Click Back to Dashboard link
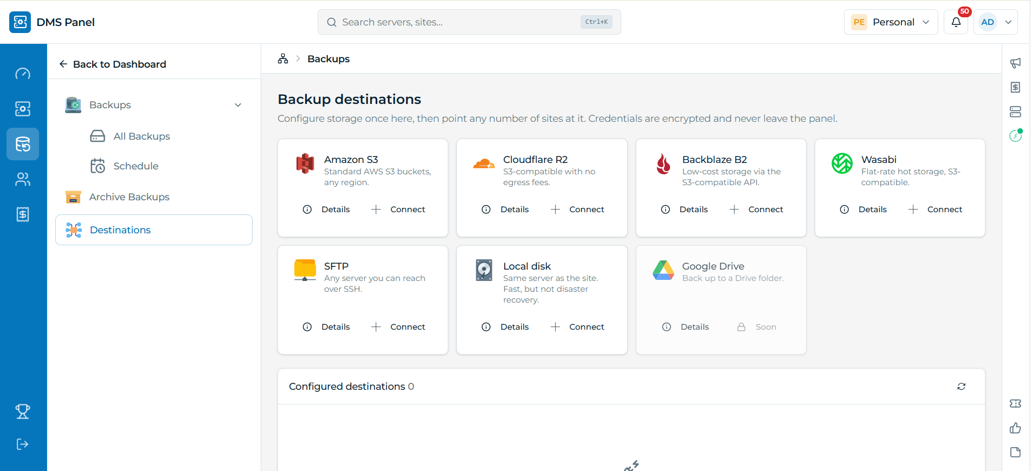Viewport: 1031px width, 471px height. point(113,64)
